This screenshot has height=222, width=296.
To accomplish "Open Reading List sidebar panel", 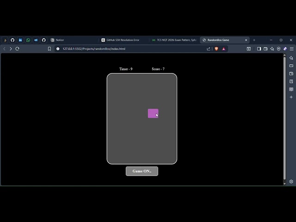I will [x=291, y=89].
